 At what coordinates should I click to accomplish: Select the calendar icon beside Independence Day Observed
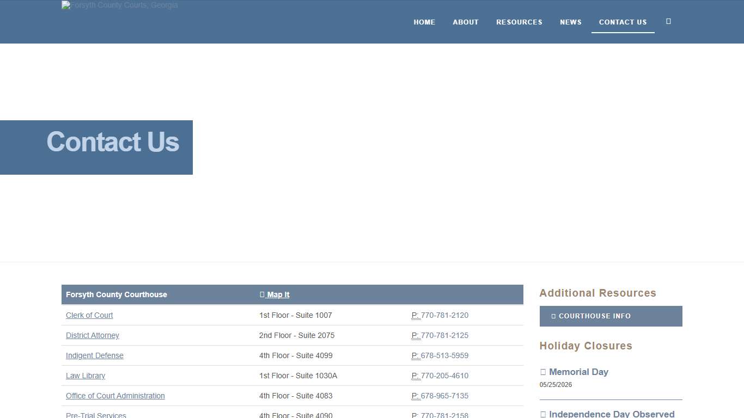[x=543, y=414]
